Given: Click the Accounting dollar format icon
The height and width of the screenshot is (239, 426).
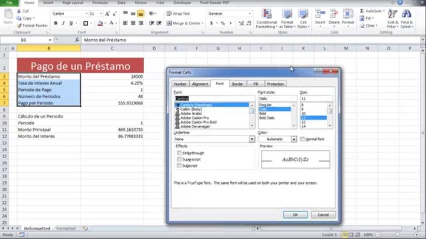Looking at the screenshot, I should pyautogui.click(x=211, y=23).
